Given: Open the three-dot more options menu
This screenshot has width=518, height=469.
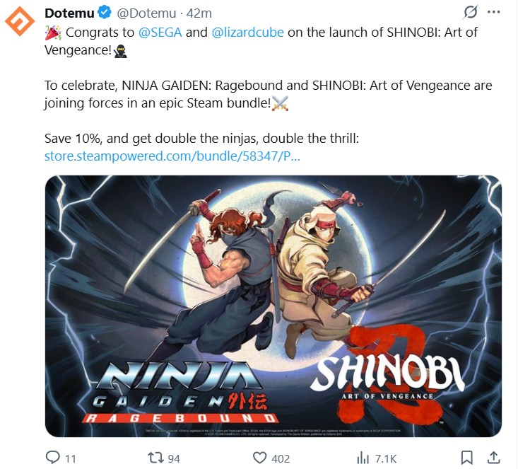Looking at the screenshot, I should [x=493, y=12].
